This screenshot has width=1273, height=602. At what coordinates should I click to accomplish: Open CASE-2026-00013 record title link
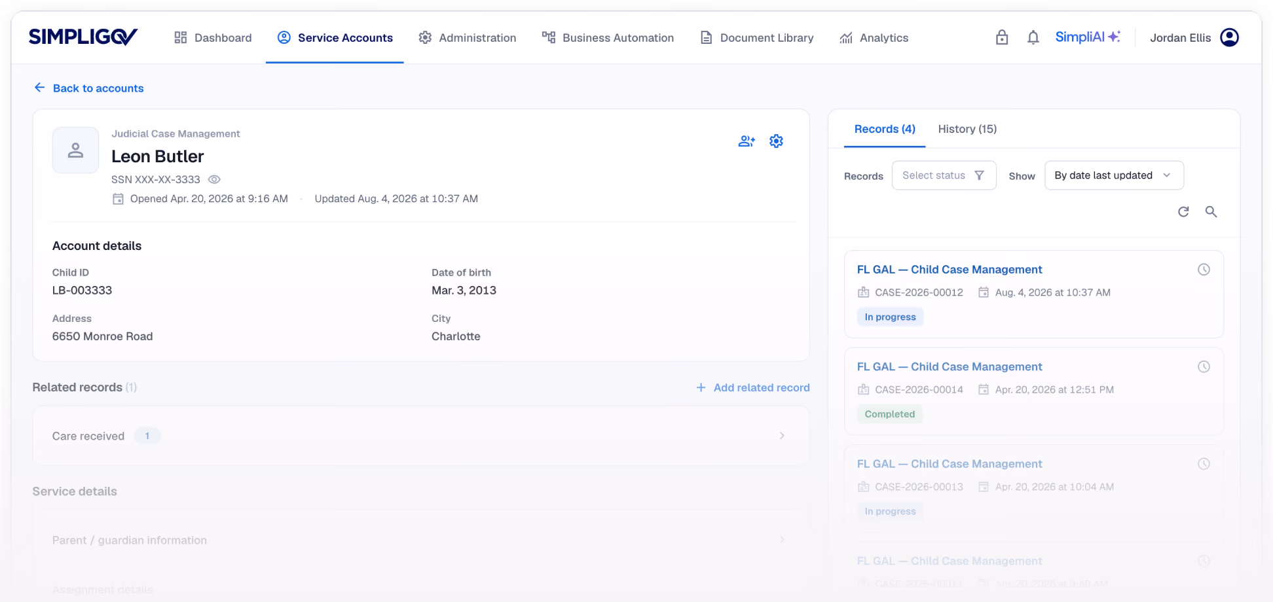tap(949, 464)
